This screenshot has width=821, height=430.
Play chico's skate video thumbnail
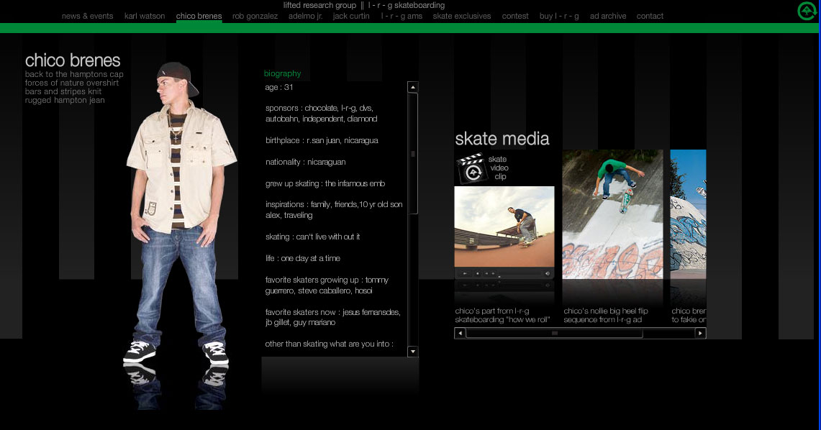504,227
